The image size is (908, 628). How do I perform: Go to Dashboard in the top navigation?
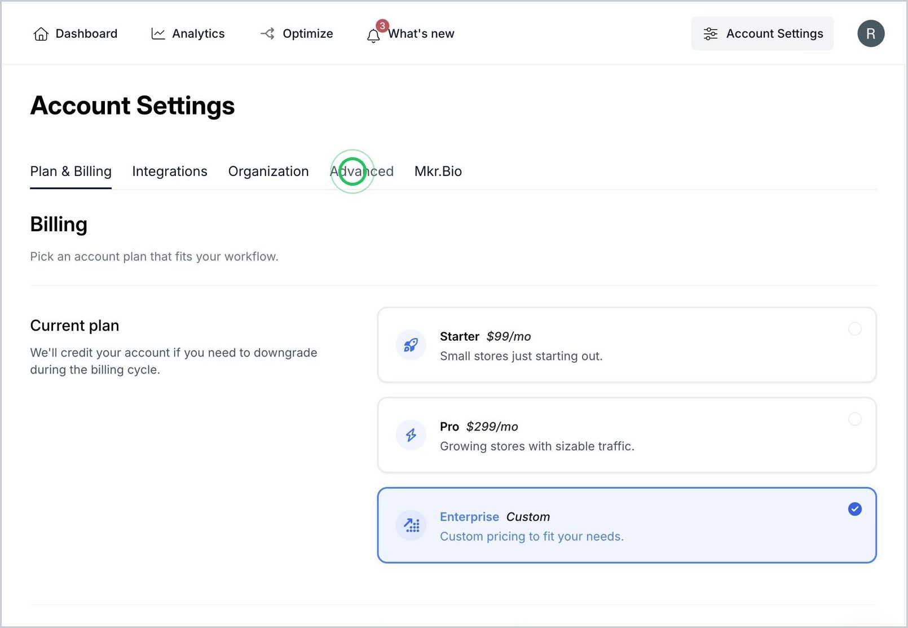pos(76,34)
